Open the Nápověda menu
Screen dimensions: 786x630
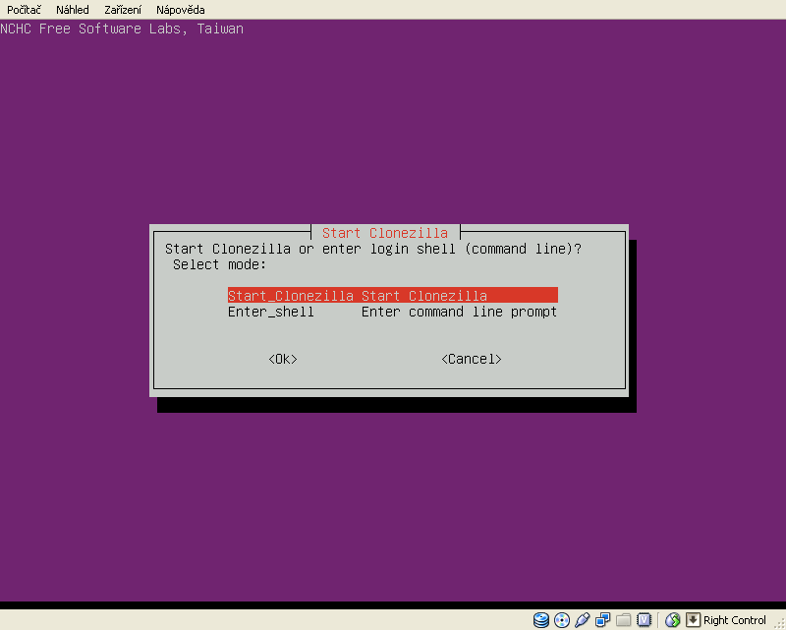tap(181, 10)
